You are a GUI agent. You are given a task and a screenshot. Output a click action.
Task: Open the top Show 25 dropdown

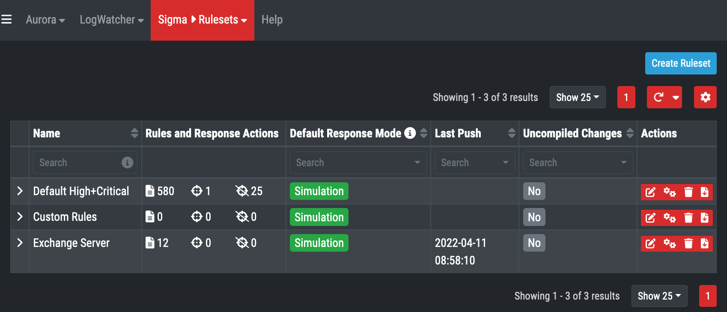(x=577, y=97)
